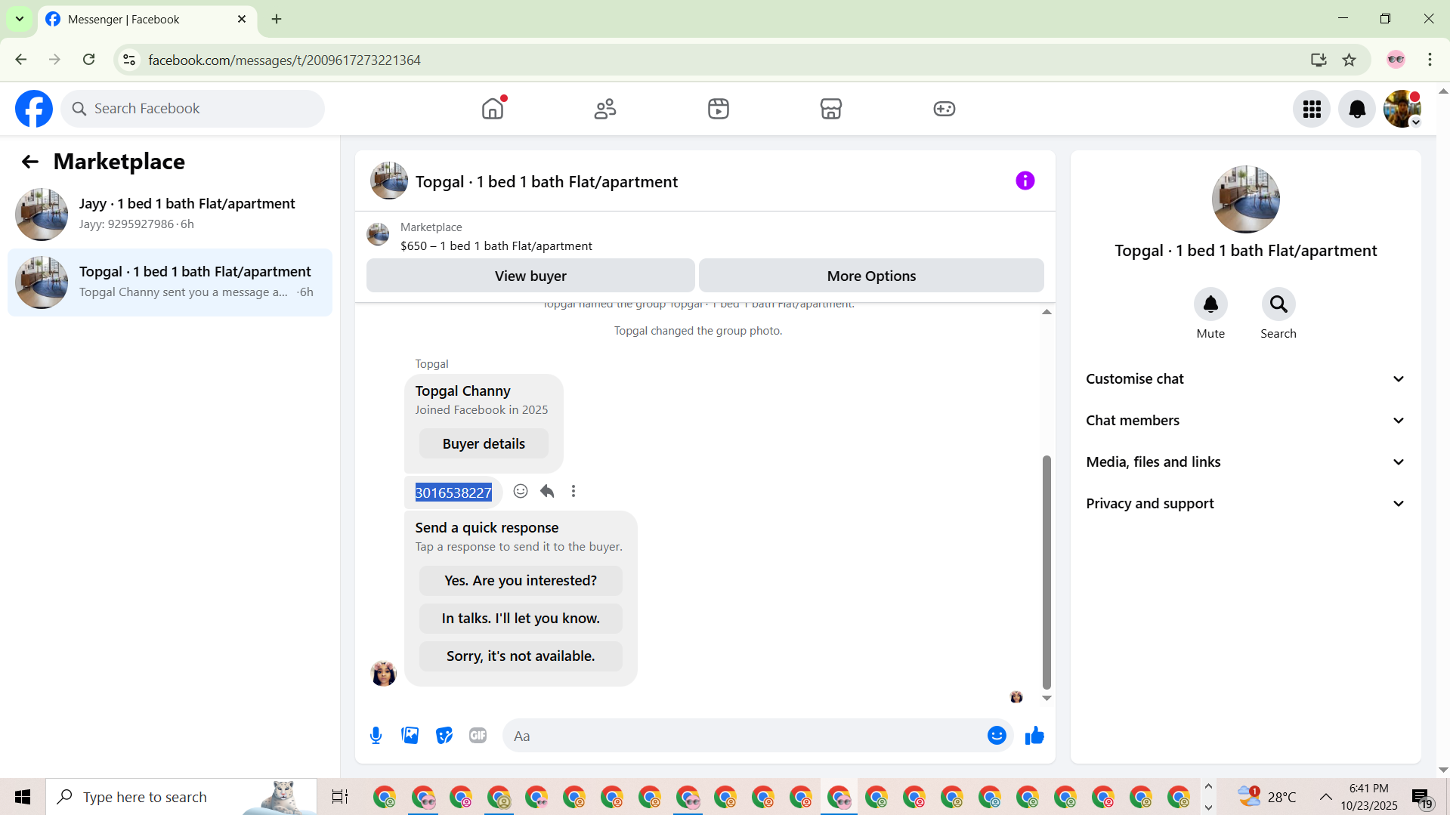
Task: Choose a GIF icon in composer
Action: click(x=478, y=736)
